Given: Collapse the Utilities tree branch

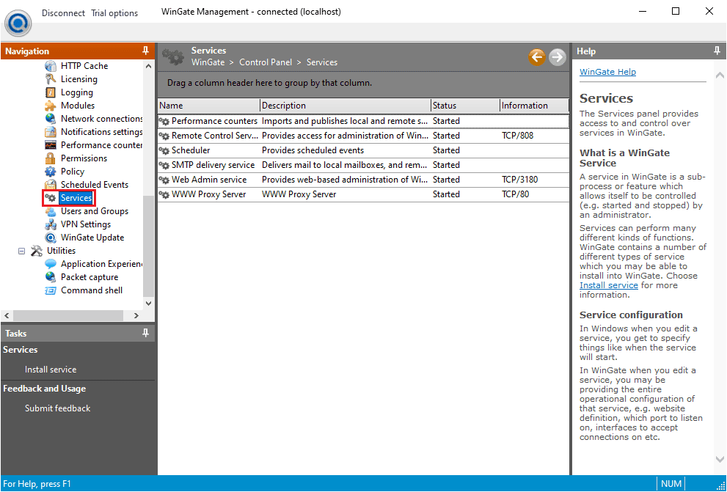Looking at the screenshot, I should (21, 250).
